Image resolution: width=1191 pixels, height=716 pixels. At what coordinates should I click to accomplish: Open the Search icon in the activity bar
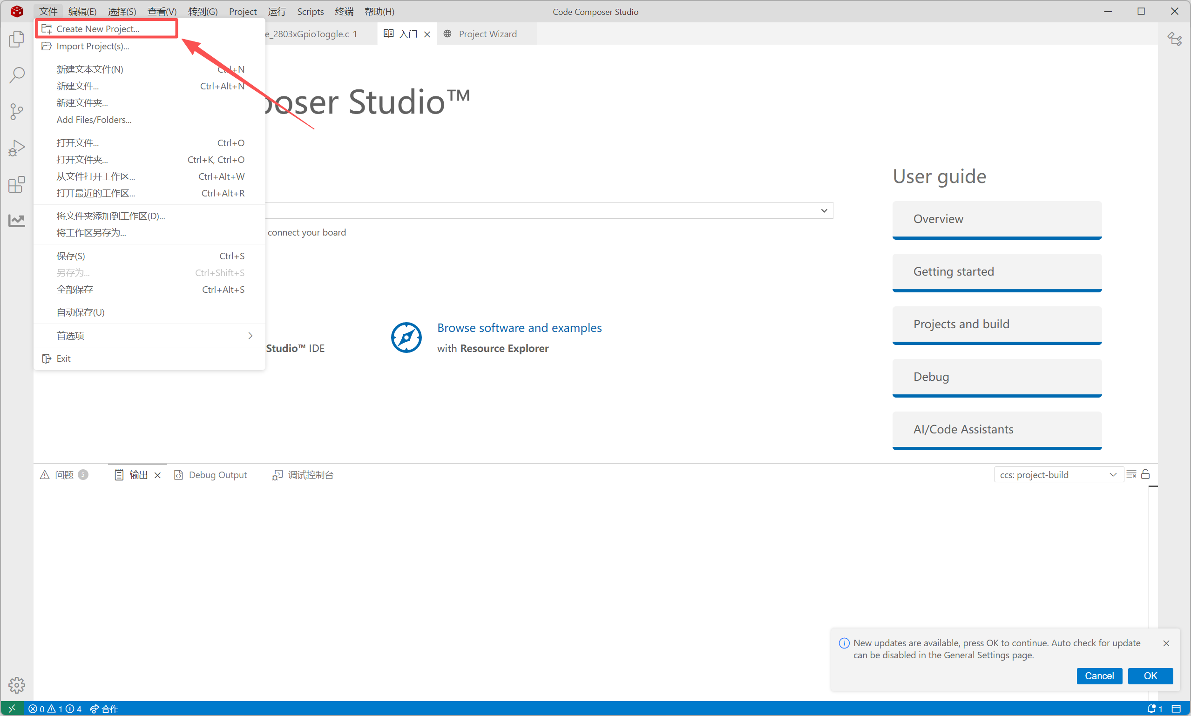(16, 75)
